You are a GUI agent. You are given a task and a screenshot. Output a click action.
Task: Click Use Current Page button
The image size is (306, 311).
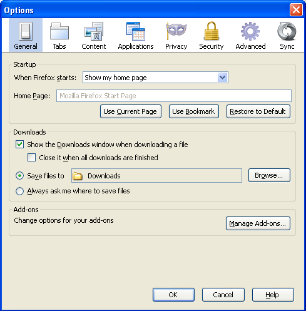point(131,111)
